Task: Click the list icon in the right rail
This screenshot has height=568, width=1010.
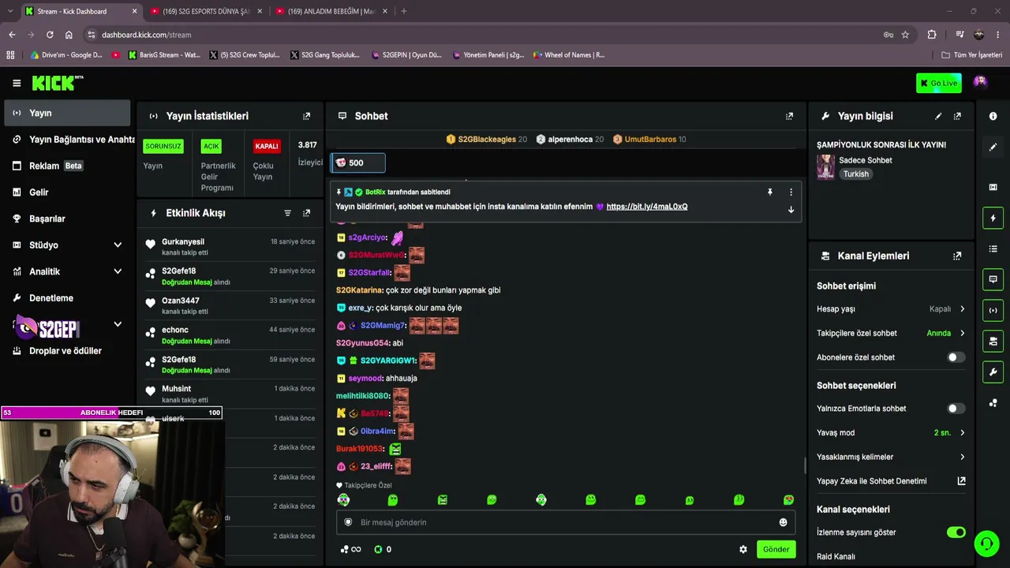Action: pyautogui.click(x=993, y=248)
